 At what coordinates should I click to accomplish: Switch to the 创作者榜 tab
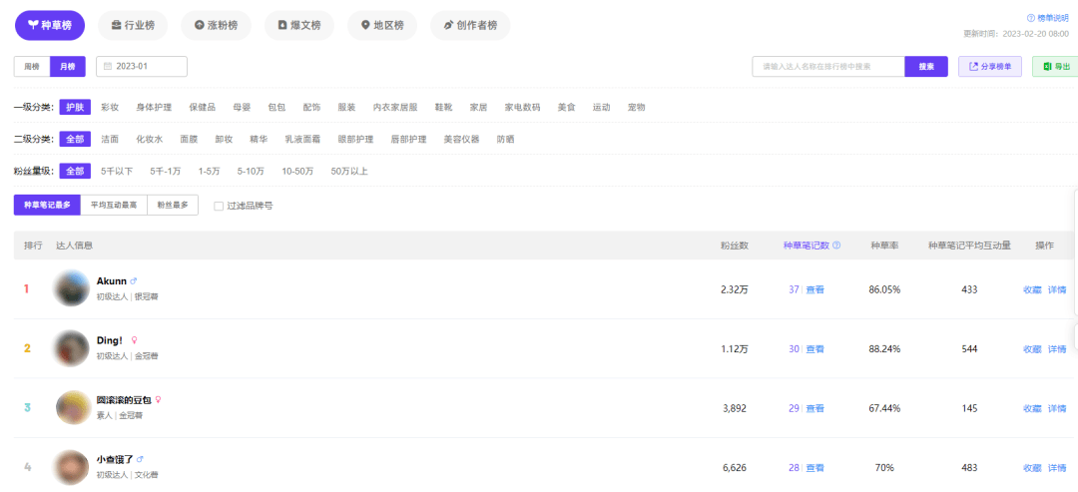tap(470, 25)
